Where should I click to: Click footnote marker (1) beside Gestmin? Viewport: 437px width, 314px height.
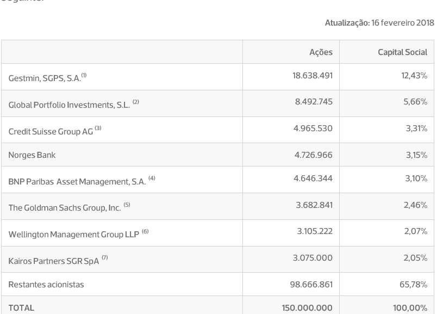click(84, 75)
